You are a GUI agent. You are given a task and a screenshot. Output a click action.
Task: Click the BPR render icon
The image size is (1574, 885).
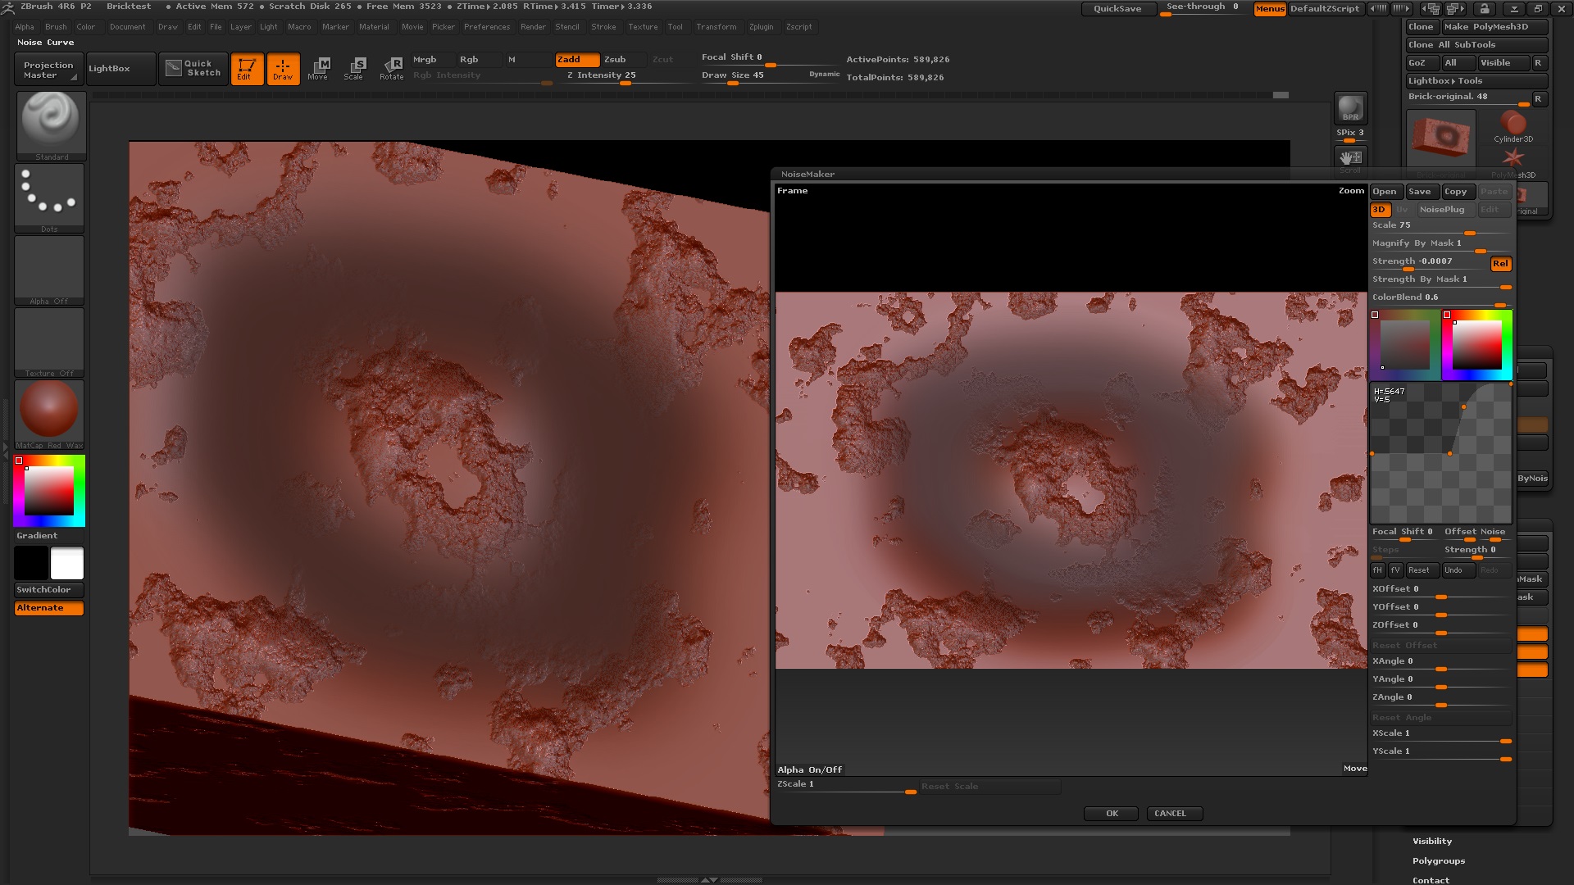click(1349, 108)
